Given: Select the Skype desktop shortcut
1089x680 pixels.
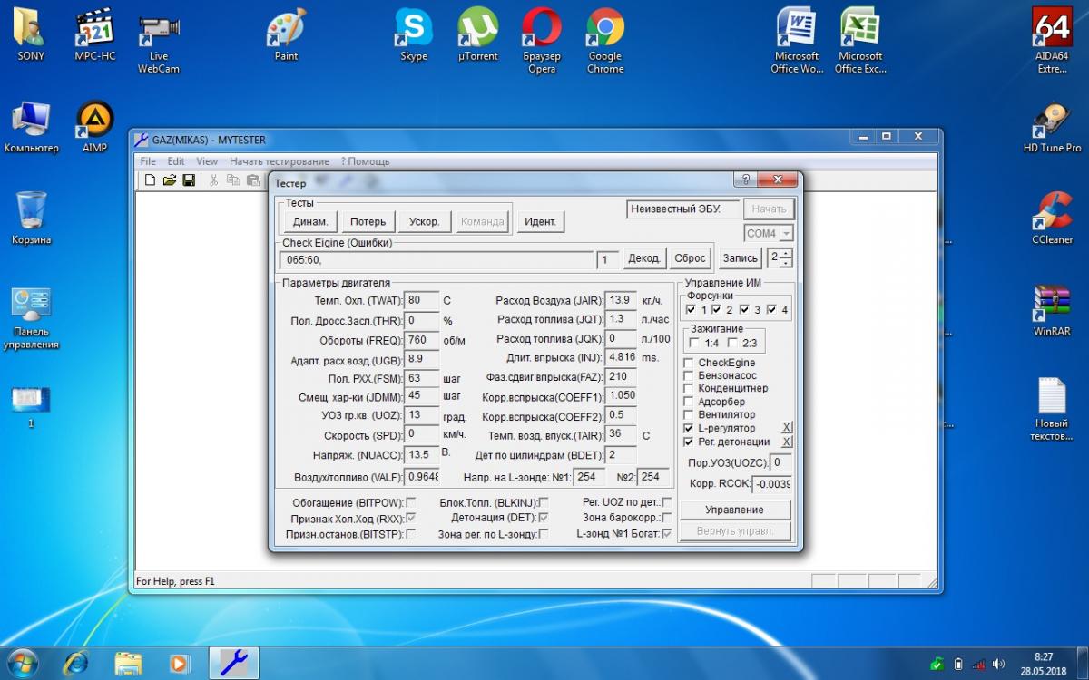Looking at the screenshot, I should click(414, 34).
